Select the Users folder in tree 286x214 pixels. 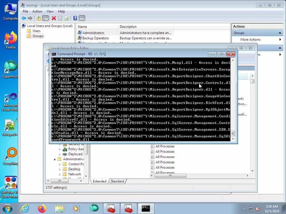(x=37, y=31)
